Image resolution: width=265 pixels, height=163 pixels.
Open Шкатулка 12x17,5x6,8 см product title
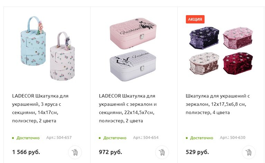(x=218, y=104)
